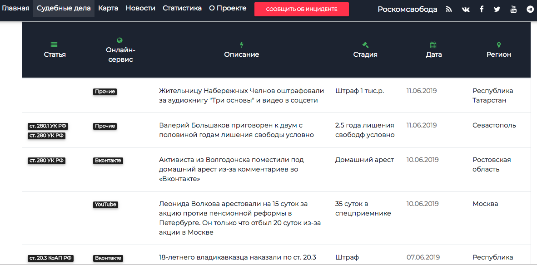Click ст. 280 УК РФ tag in Волгодонск row

(47, 160)
